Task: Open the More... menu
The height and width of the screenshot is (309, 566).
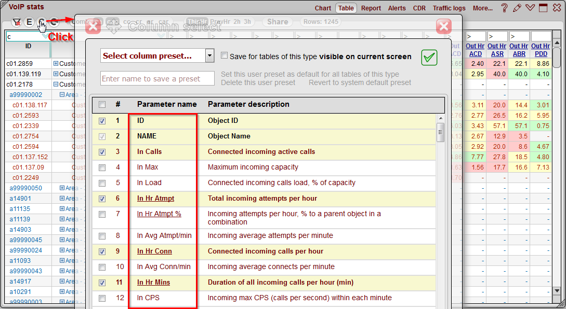Action: (x=483, y=8)
